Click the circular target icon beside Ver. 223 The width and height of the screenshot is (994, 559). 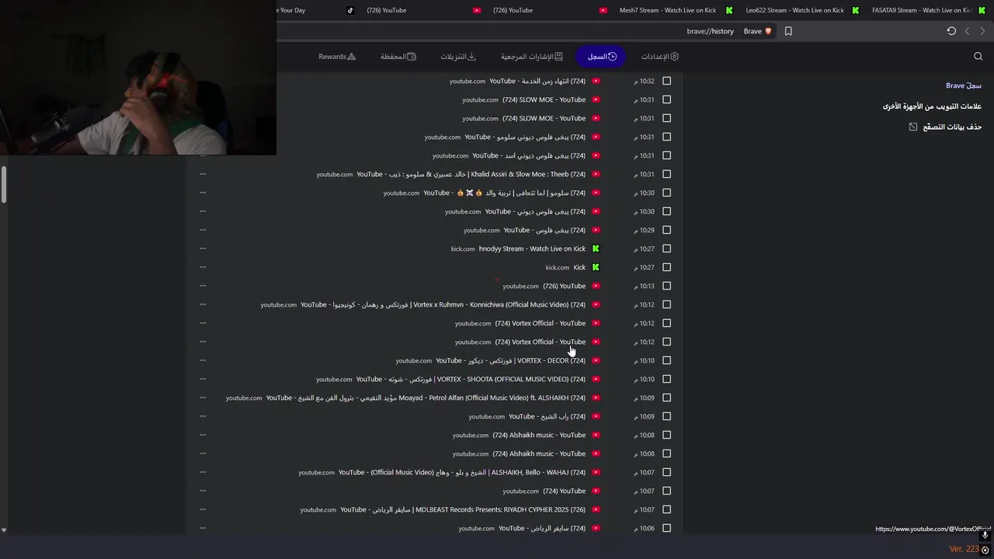click(985, 550)
